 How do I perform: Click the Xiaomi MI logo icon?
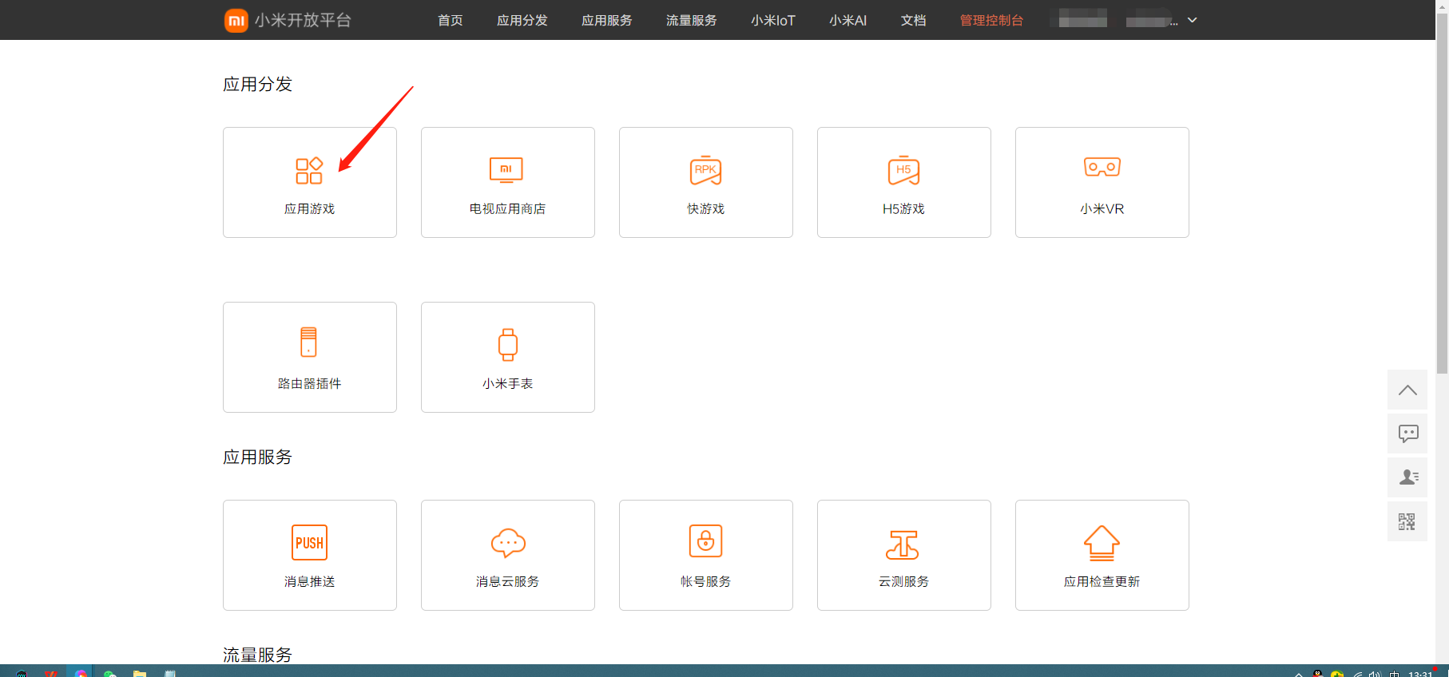[236, 20]
